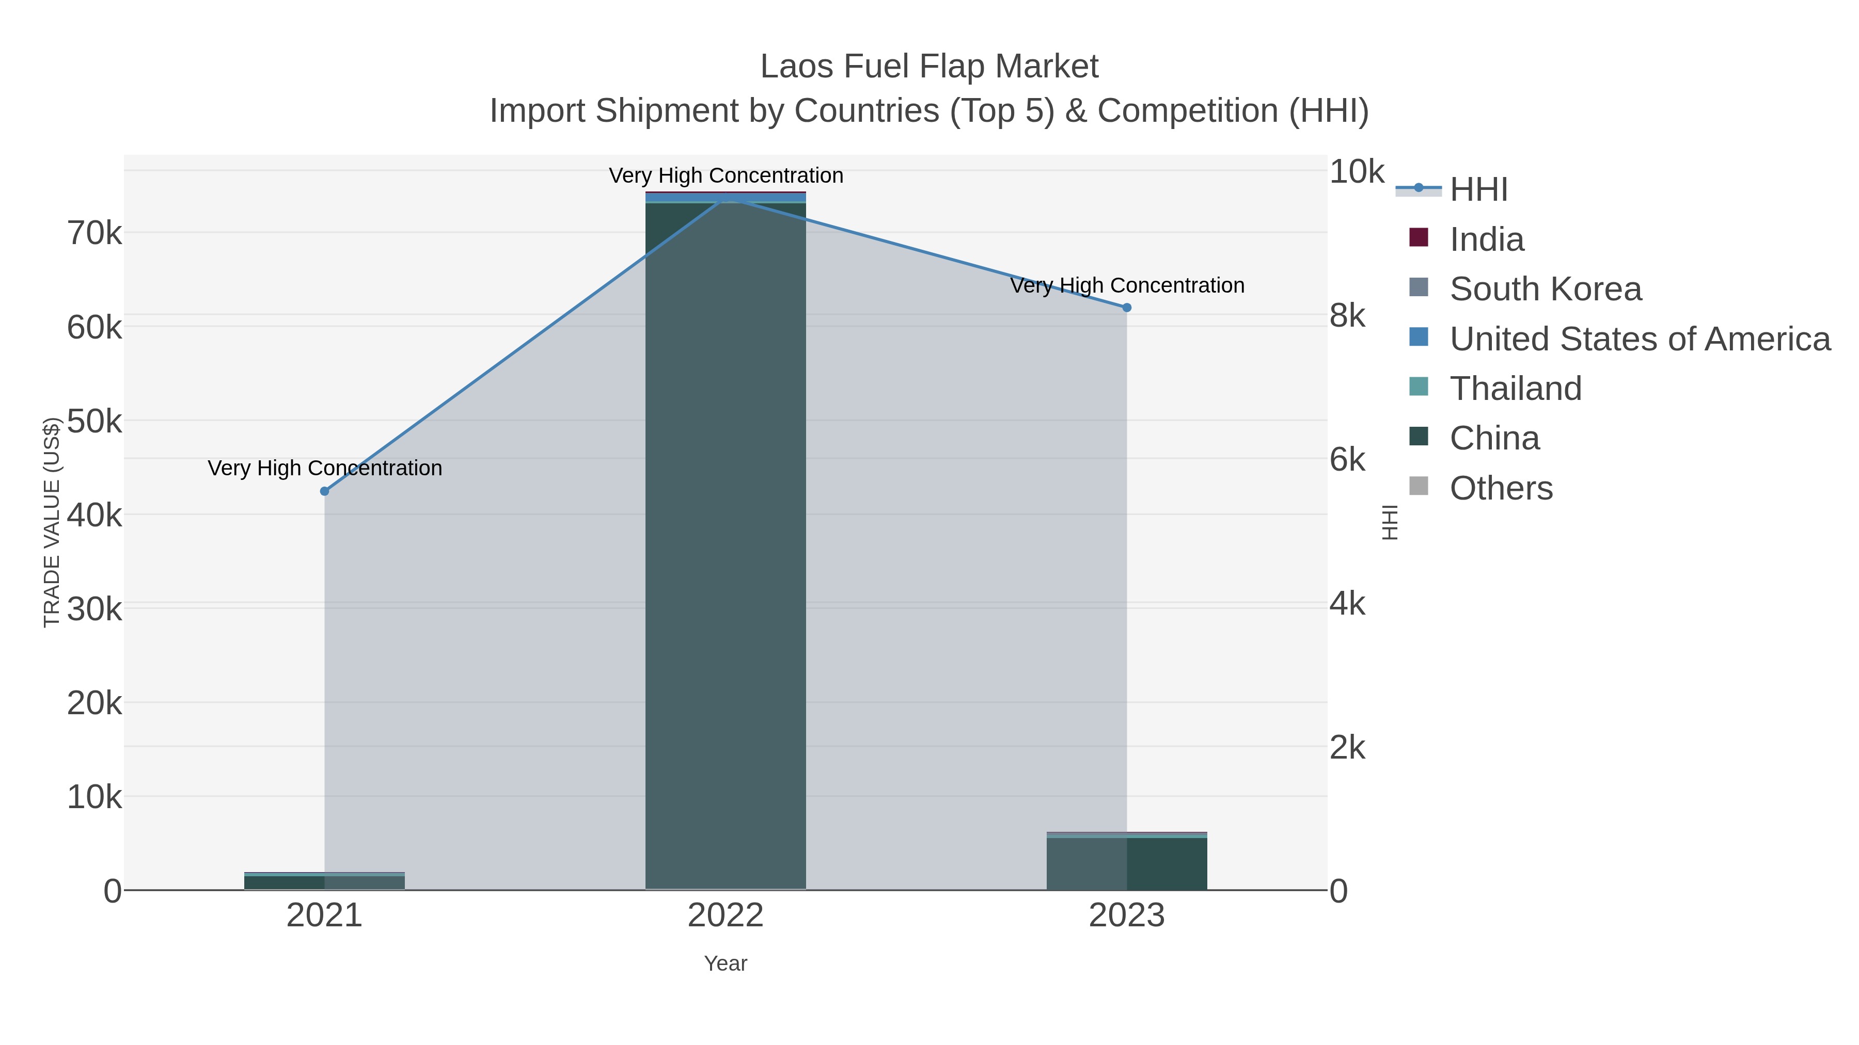Viewport: 1859px width, 1045px height.
Task: Click the 2021 HHI data point marker
Action: pyautogui.click(x=325, y=491)
